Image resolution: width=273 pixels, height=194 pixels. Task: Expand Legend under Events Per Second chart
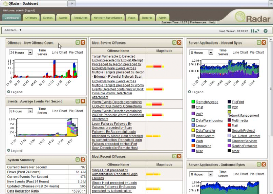tap(15, 151)
